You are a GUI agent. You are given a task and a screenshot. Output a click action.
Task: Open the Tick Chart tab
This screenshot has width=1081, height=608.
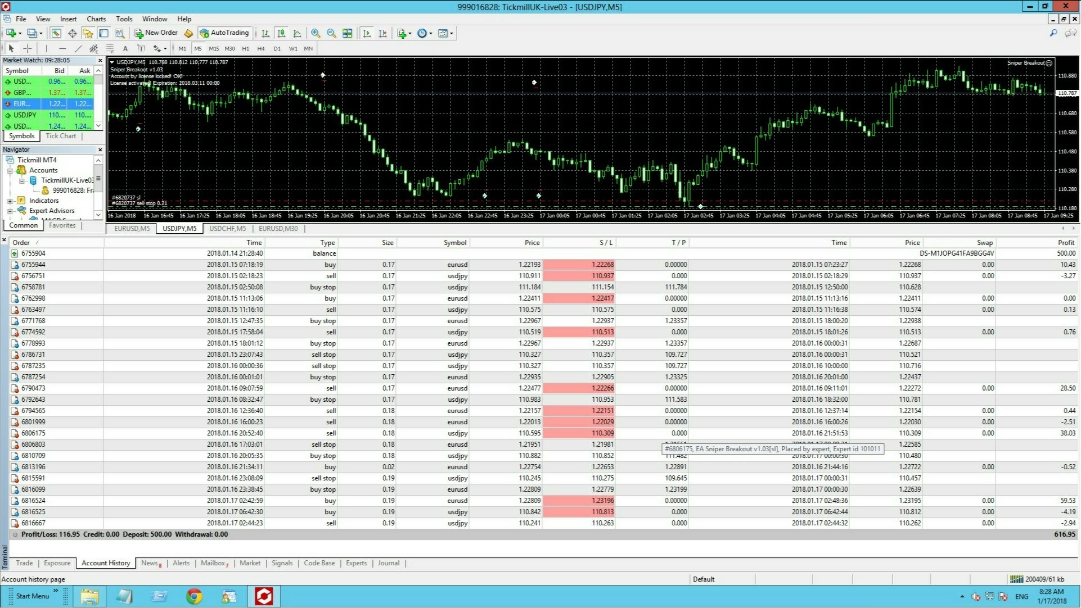click(x=61, y=136)
